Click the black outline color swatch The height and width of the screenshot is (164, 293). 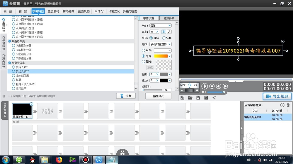164,81
